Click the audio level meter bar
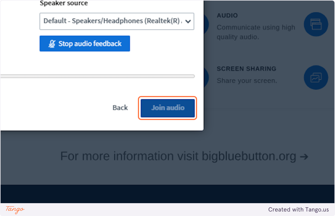This screenshot has height=216, width=335. pyautogui.click(x=97, y=76)
